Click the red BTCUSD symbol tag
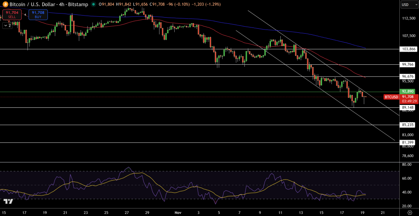Image resolution: width=419 pixels, height=216 pixels. [391, 97]
